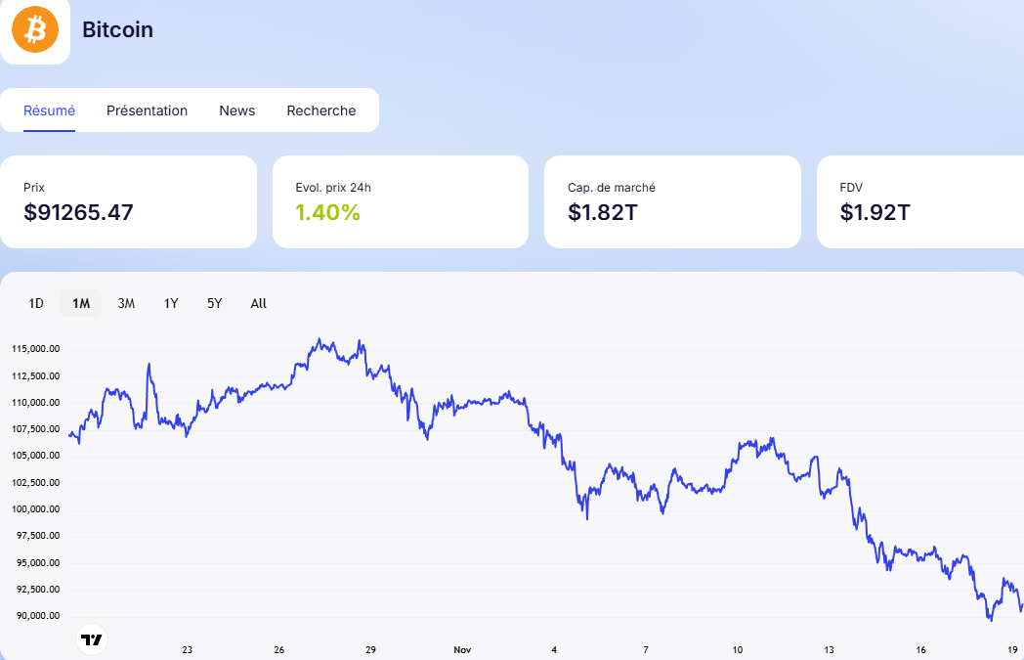Open the Présentation tab
Image resolution: width=1024 pixels, height=660 pixels.
[147, 110]
